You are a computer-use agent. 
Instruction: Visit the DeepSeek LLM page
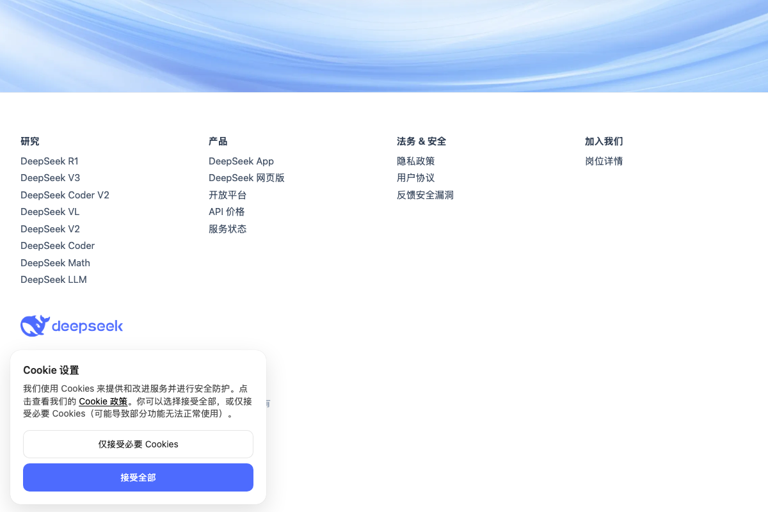[54, 279]
